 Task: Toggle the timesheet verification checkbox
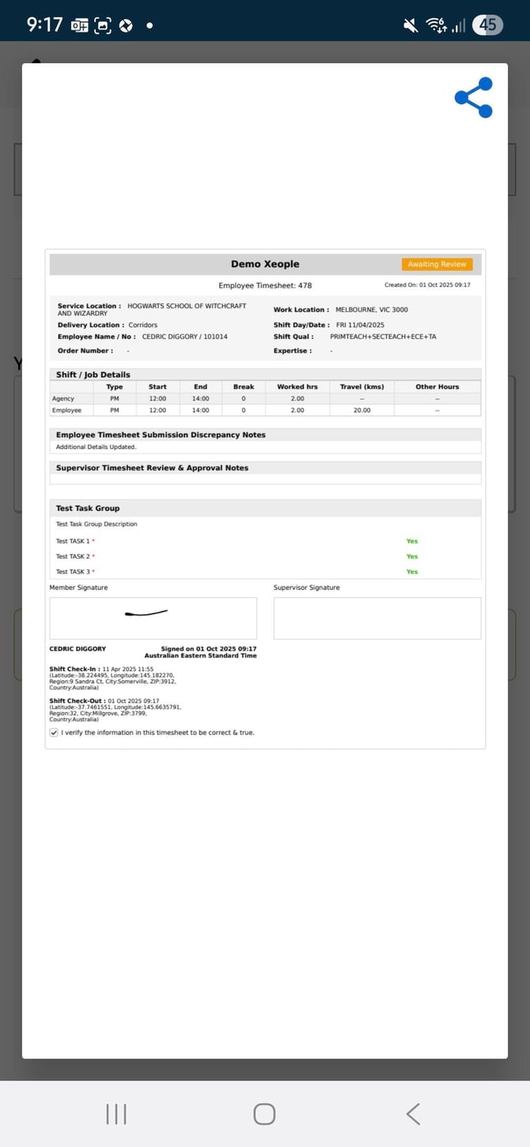[54, 733]
